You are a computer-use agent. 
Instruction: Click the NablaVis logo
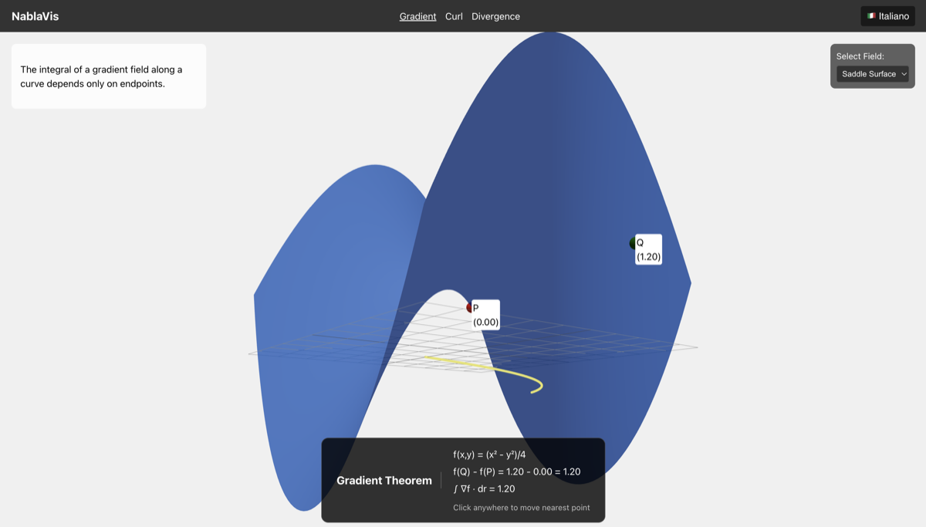coord(35,15)
